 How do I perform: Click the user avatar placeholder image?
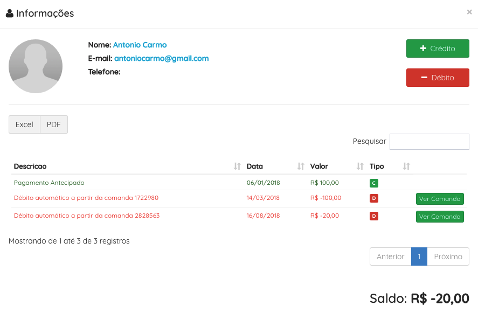pyautogui.click(x=36, y=66)
